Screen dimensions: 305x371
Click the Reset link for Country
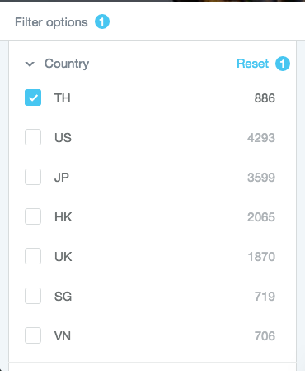(x=252, y=64)
